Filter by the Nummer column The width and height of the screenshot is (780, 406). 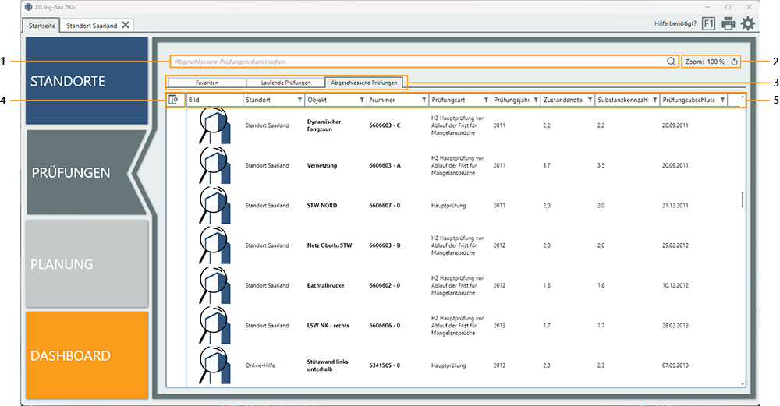424,100
